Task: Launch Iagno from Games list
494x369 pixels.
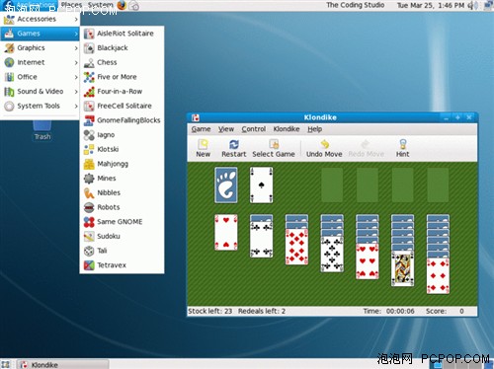Action: coord(122,135)
